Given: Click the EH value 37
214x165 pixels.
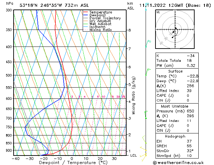Looking at the screenshot, I should [x=189, y=141].
